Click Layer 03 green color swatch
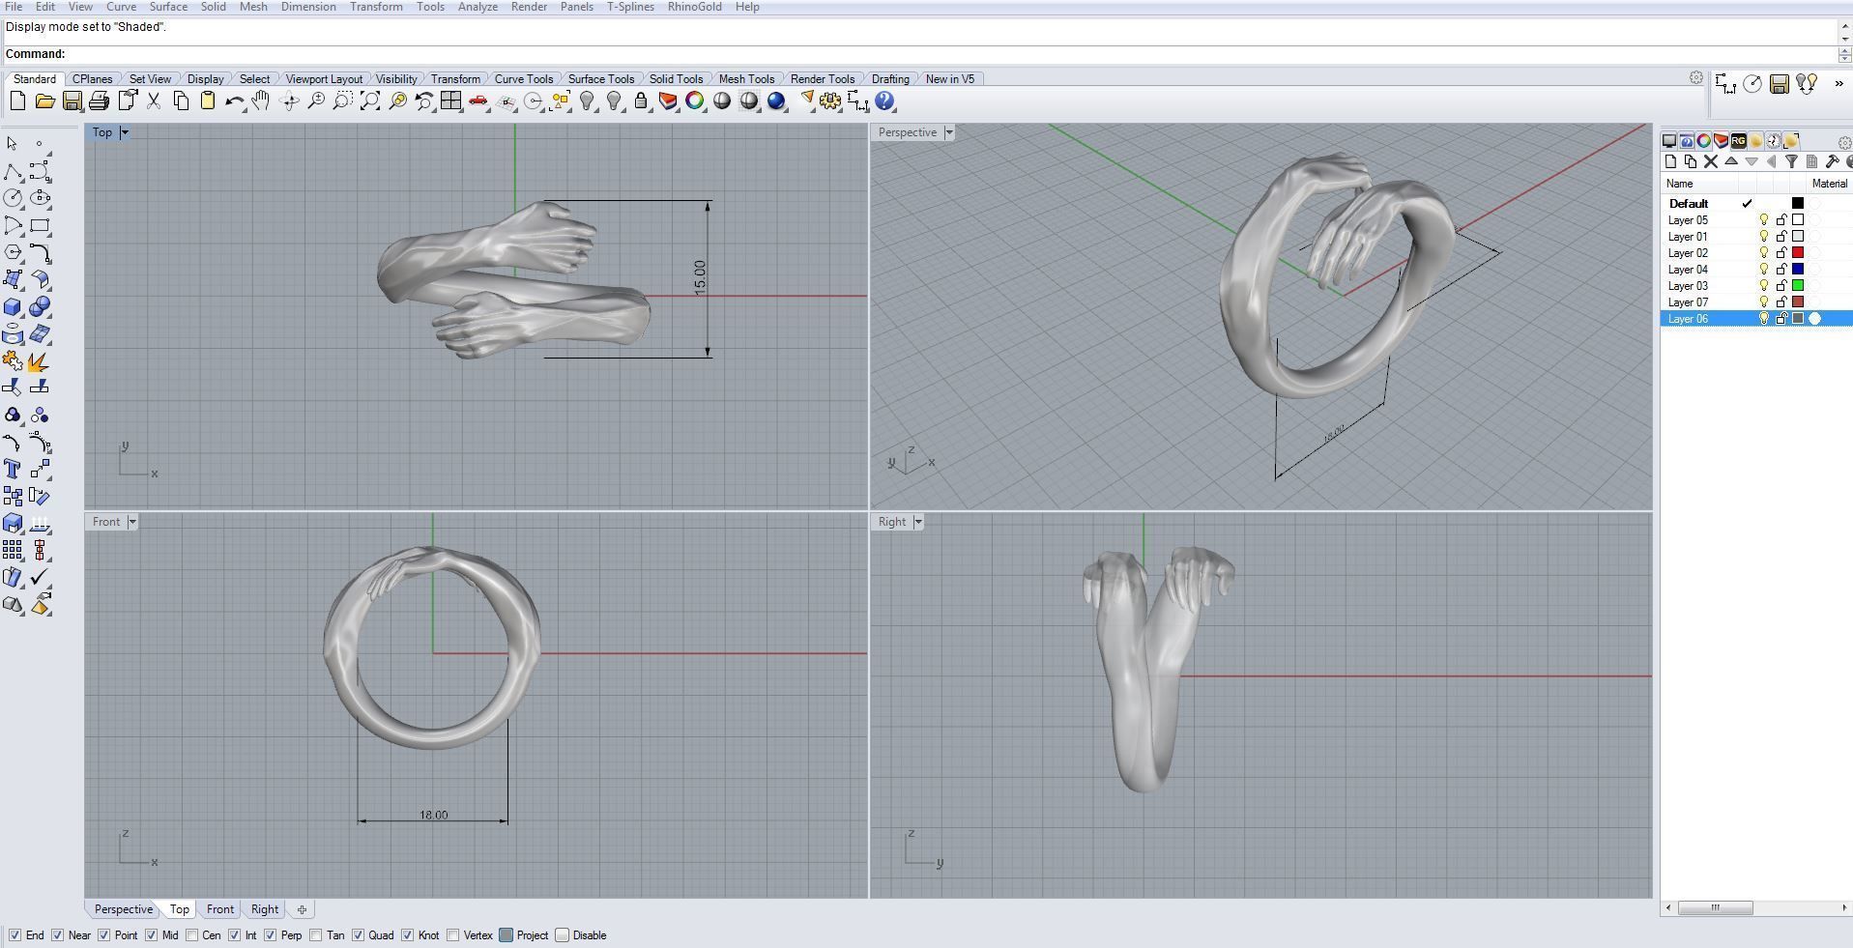The height and width of the screenshot is (948, 1853). [1798, 286]
